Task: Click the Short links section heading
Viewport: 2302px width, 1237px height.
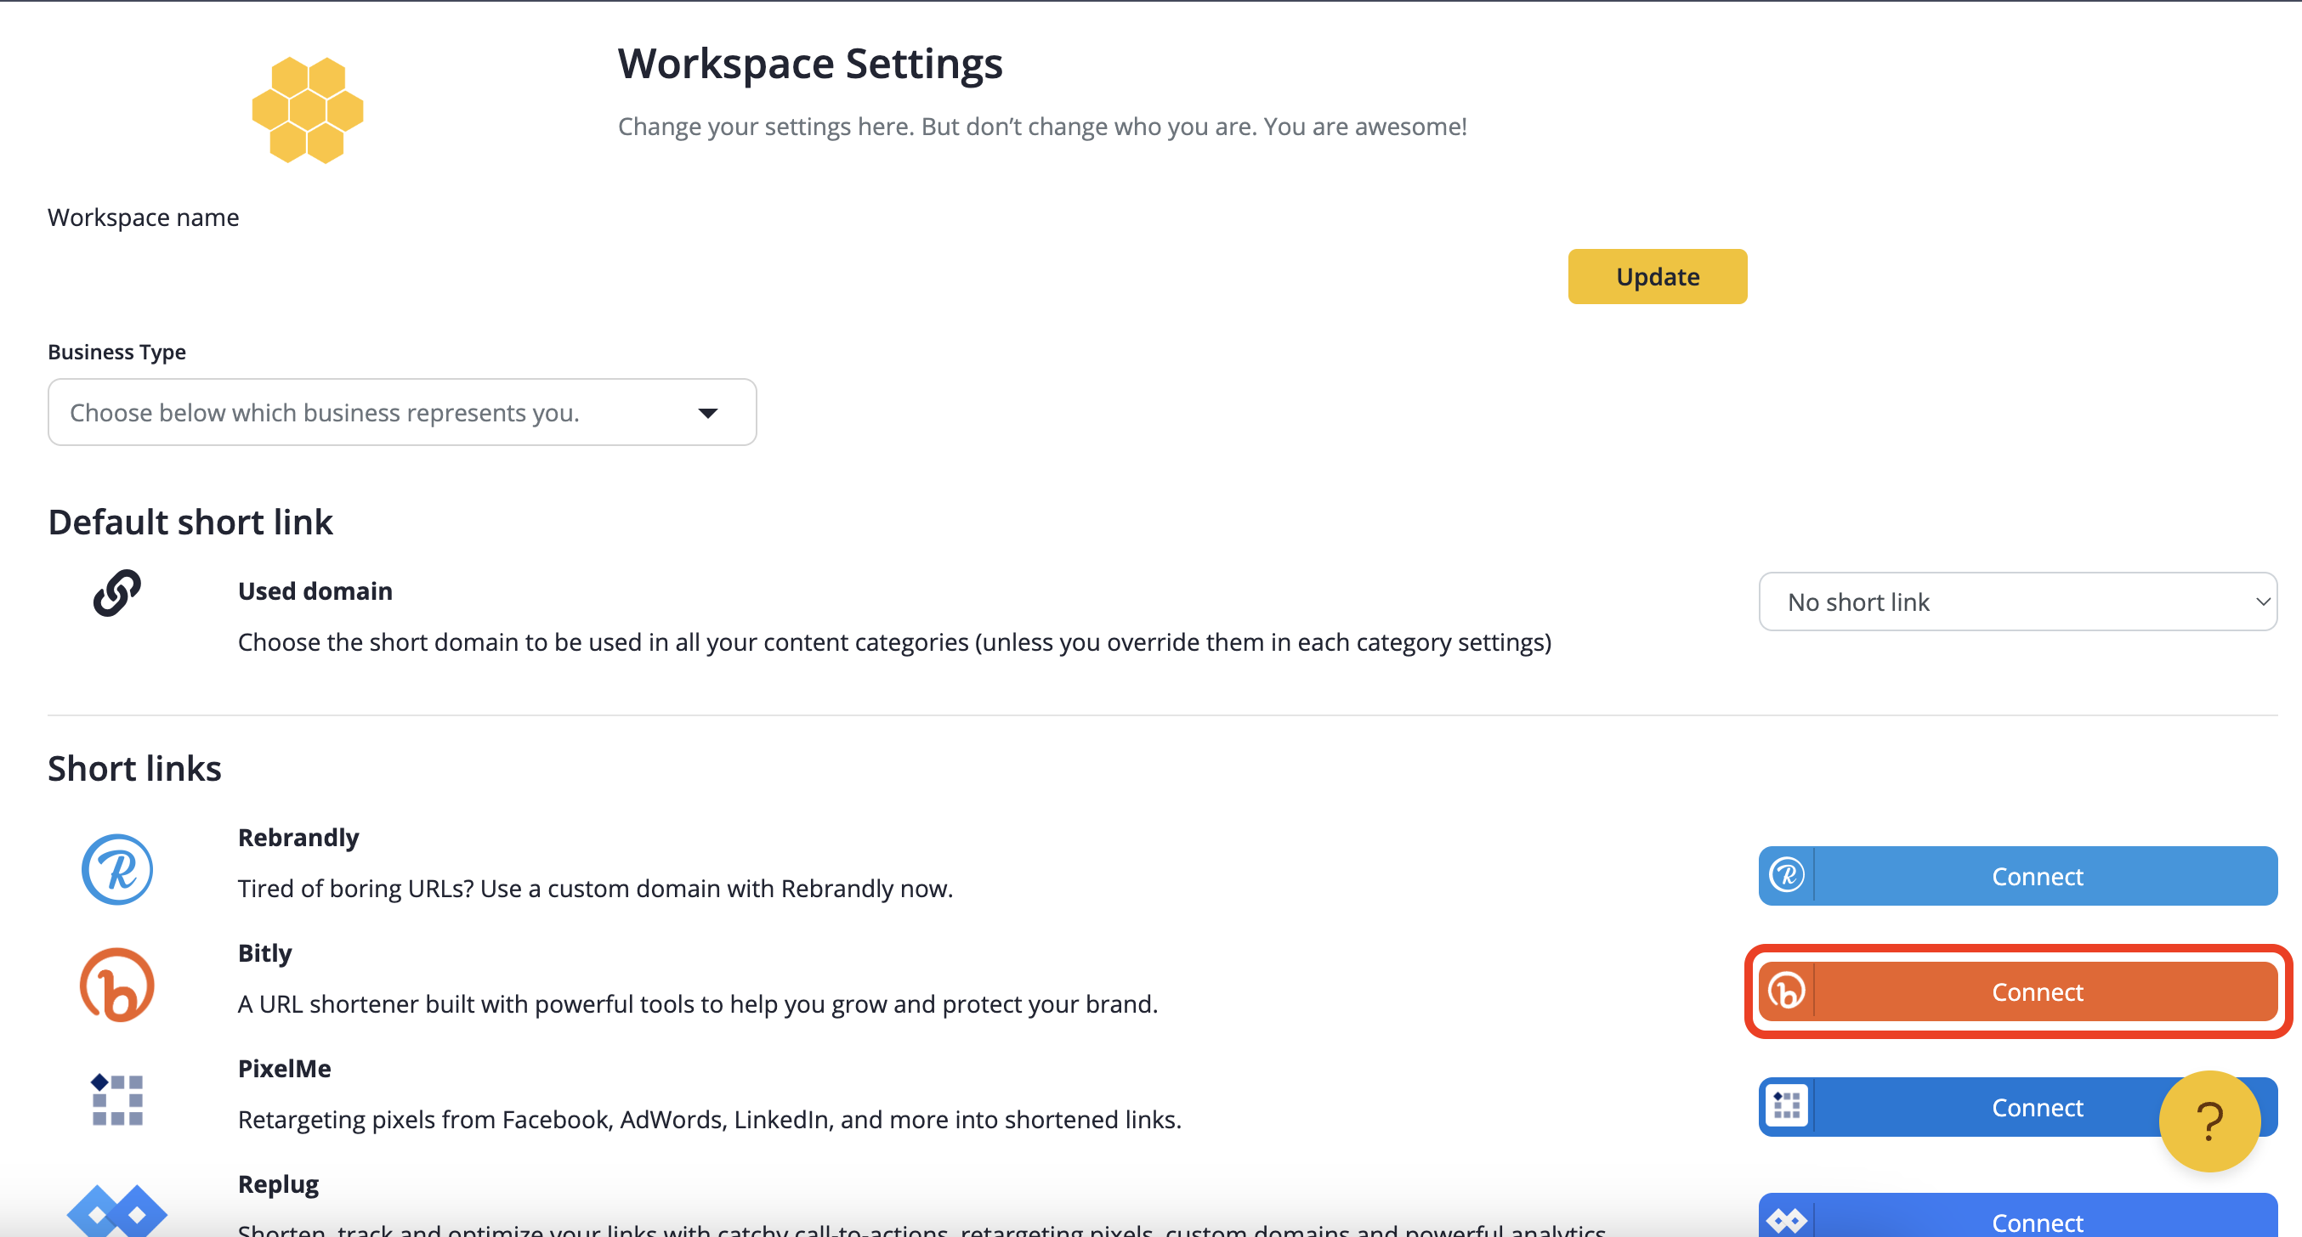Action: point(135,769)
